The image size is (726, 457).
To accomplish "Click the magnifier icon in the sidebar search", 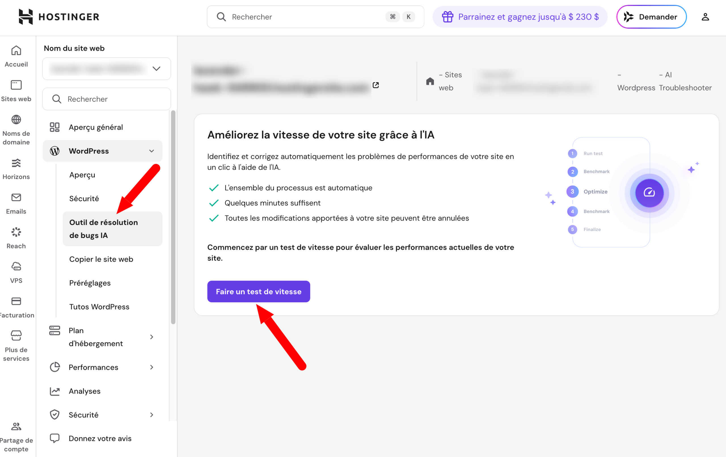I will point(57,99).
